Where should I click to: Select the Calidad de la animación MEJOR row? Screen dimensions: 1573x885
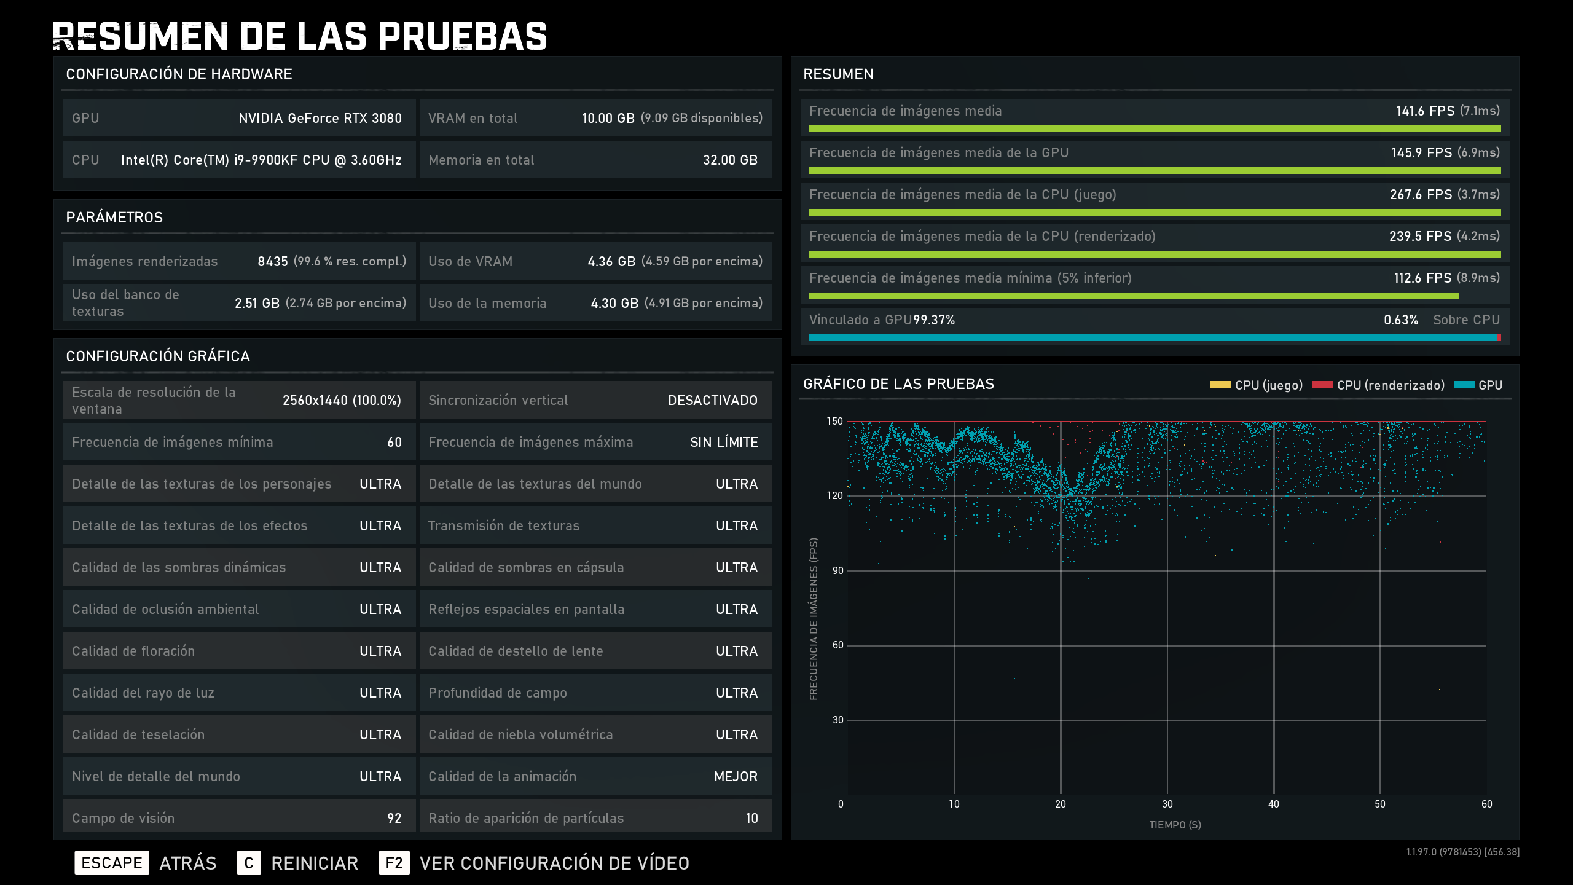(595, 776)
